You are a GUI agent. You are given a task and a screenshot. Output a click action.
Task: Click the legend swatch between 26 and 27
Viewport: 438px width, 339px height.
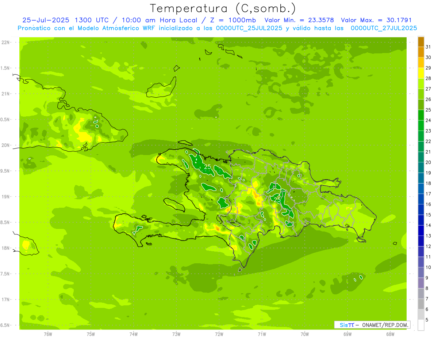tap(421, 94)
